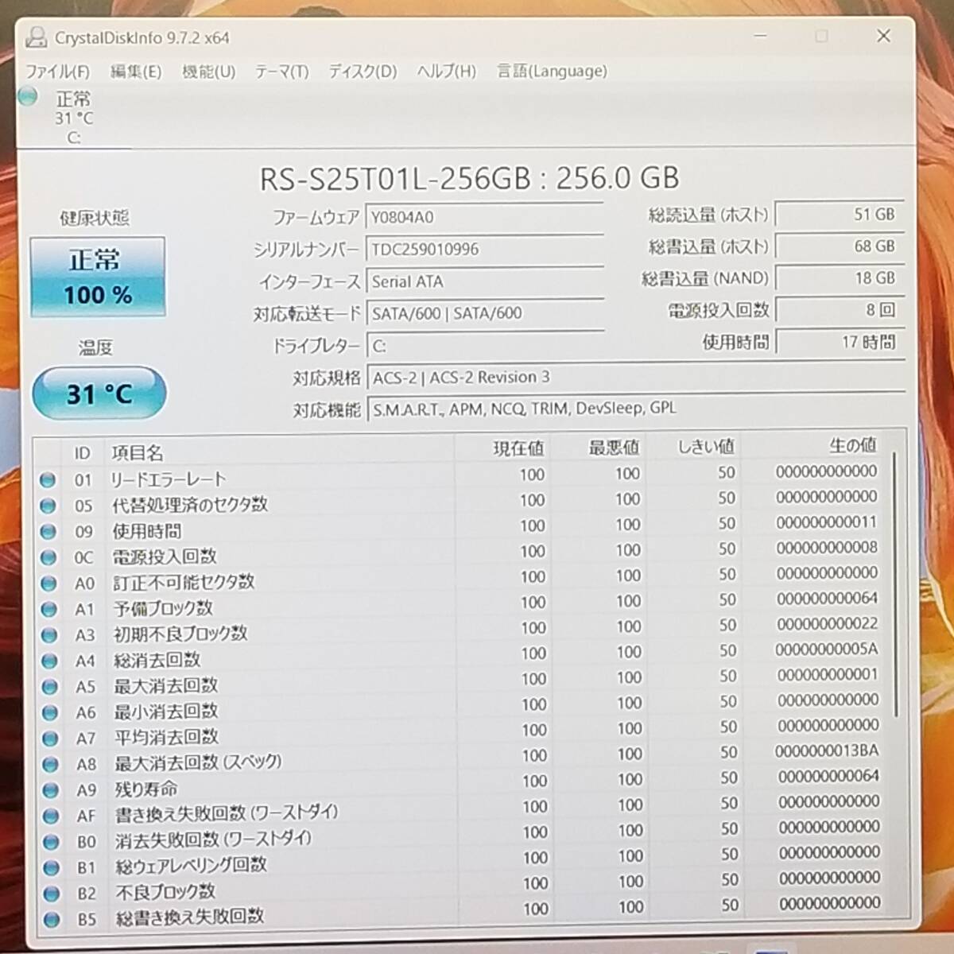Click the status dot next to 不良ブロック数
Image resolution: width=954 pixels, height=954 pixels.
[49, 892]
